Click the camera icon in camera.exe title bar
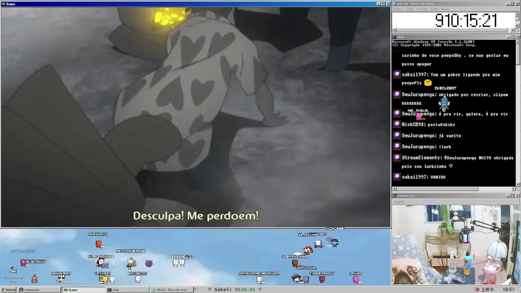The height and width of the screenshot is (293, 521). (x=394, y=196)
